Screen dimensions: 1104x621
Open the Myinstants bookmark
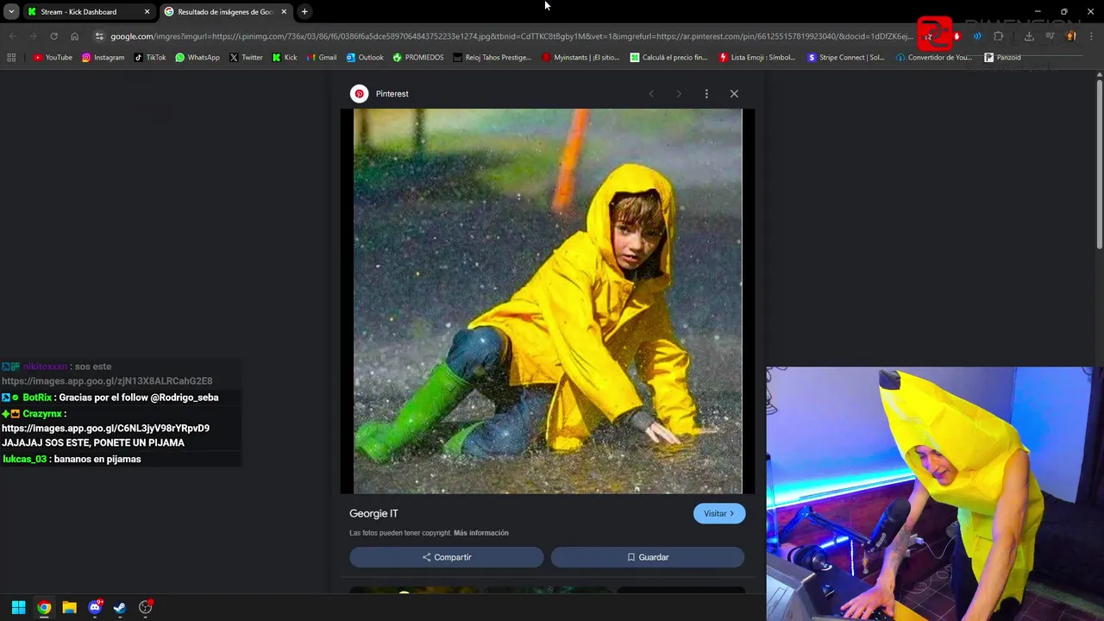coord(580,58)
